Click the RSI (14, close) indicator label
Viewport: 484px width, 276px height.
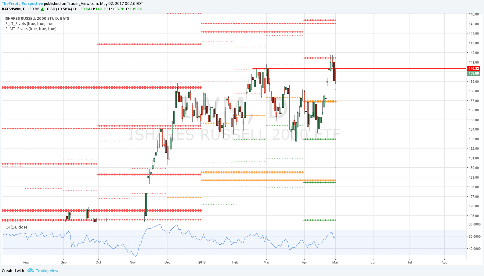point(16,227)
